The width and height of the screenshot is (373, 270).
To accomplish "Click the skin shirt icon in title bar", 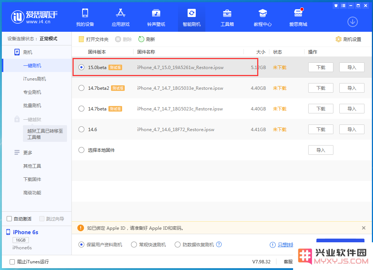I will [336, 6].
